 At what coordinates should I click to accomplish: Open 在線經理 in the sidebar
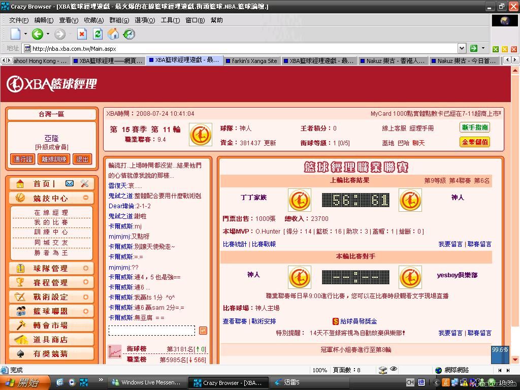(x=51, y=213)
